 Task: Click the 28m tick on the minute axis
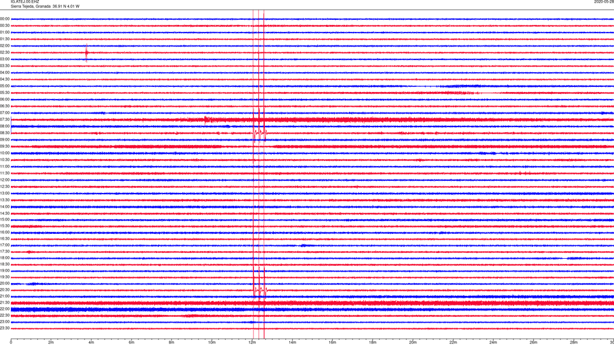(x=574, y=342)
